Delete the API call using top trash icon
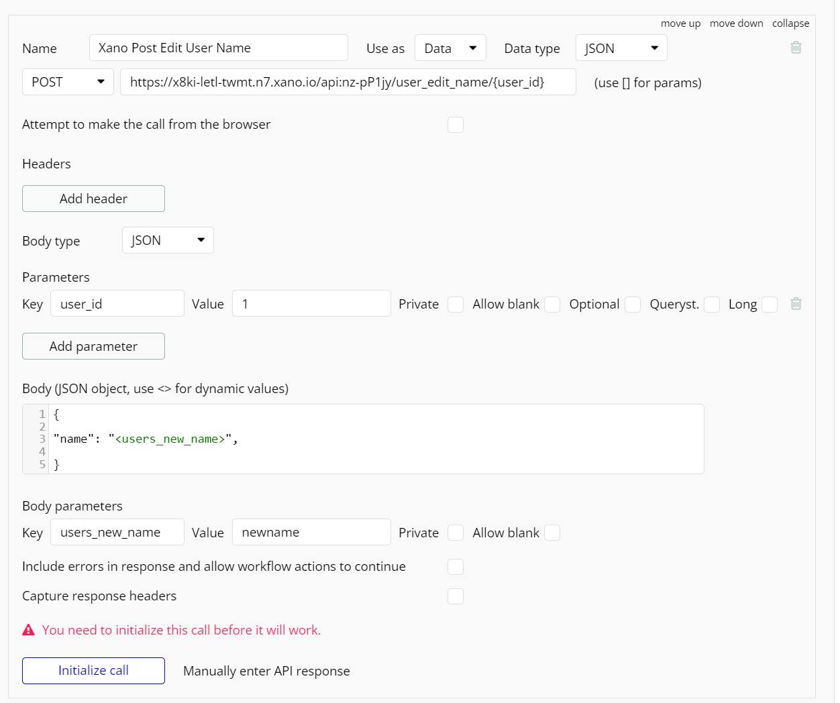This screenshot has width=840, height=703. pyautogui.click(x=796, y=48)
